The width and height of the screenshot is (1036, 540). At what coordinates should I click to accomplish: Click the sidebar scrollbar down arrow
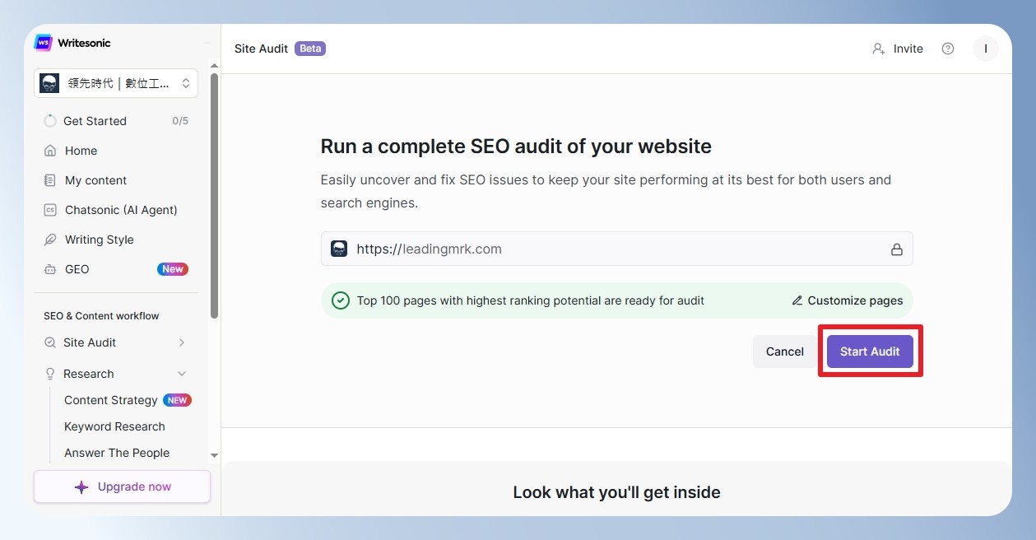pyautogui.click(x=214, y=455)
